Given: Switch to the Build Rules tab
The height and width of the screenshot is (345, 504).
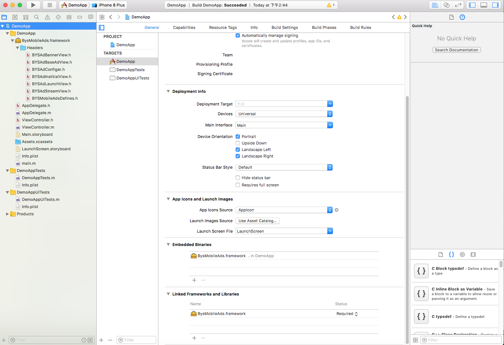Looking at the screenshot, I should point(360,27).
